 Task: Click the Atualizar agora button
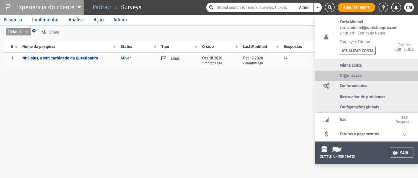click(x=356, y=7)
